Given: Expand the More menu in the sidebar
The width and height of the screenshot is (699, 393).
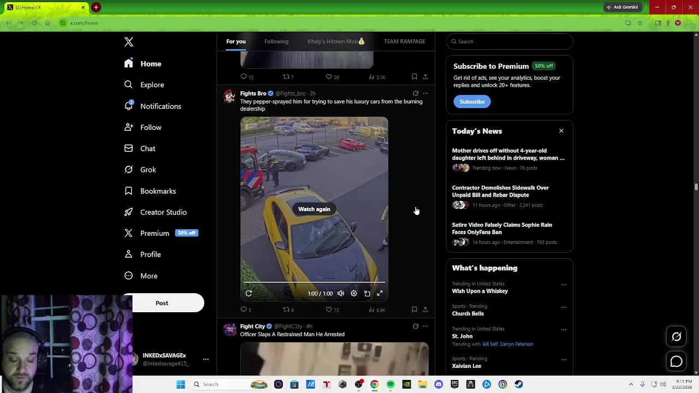Looking at the screenshot, I should click(140, 276).
